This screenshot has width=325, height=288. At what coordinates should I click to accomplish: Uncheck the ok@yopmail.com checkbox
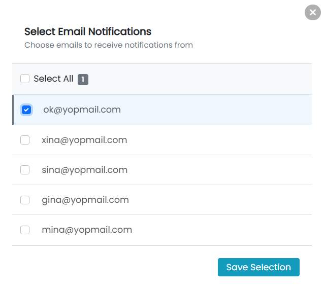click(26, 110)
